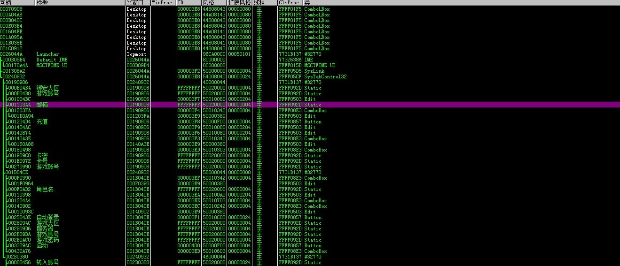Select tree node 001204A4
The height and width of the screenshot is (266, 620).
click(x=20, y=201)
